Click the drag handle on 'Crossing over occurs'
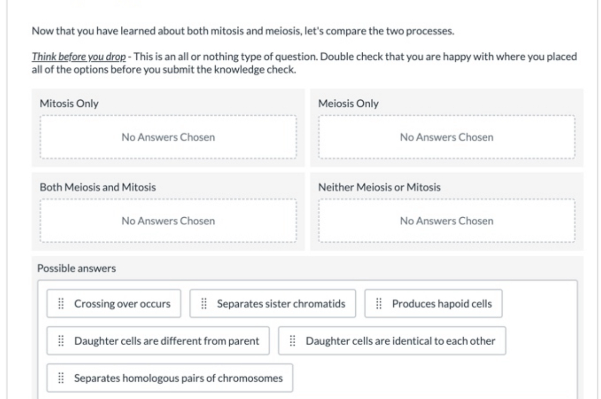601x399 pixels. tap(60, 303)
